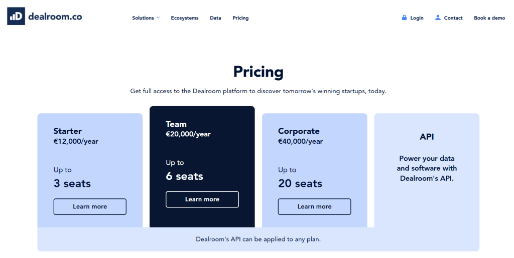Go to the Ecosystems page
514x258 pixels.
tap(185, 18)
